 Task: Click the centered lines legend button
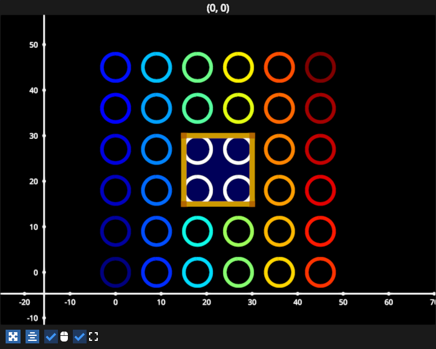click(x=32, y=337)
